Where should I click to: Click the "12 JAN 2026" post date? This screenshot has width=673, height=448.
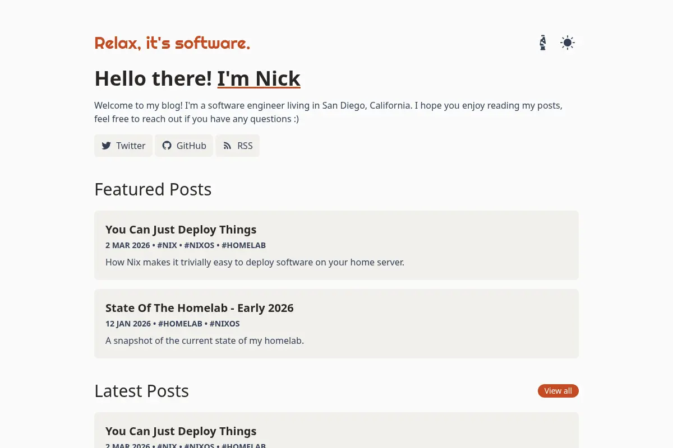128,324
